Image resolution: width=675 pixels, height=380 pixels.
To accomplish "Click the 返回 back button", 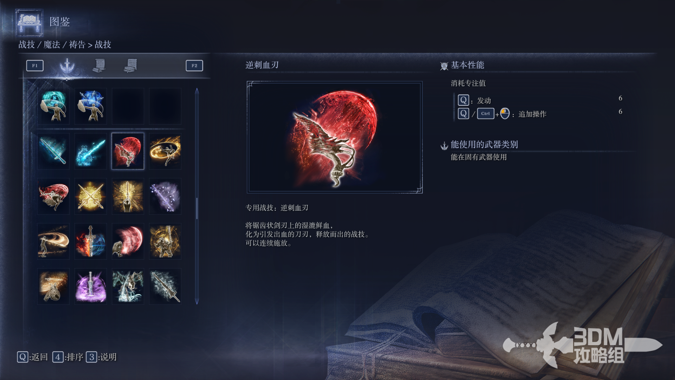I will click(32, 357).
